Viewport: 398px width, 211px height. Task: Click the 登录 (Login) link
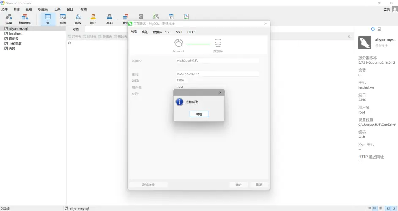click(386, 9)
